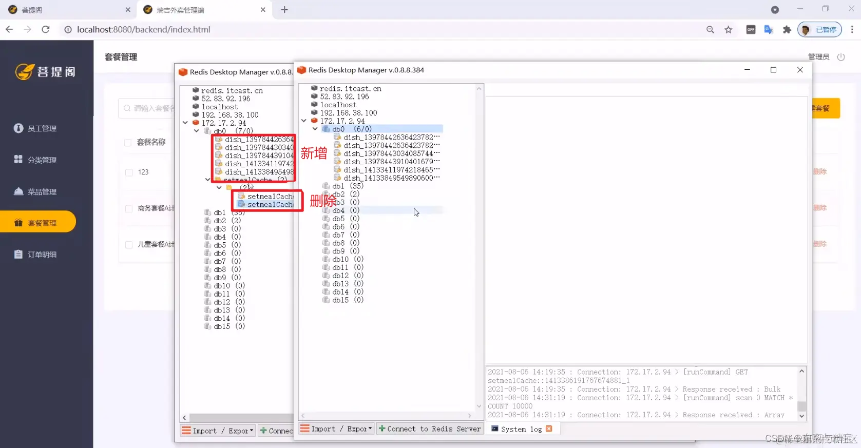Click log panel scroll down arrow
This screenshot has width=861, height=448.
pos(801,416)
